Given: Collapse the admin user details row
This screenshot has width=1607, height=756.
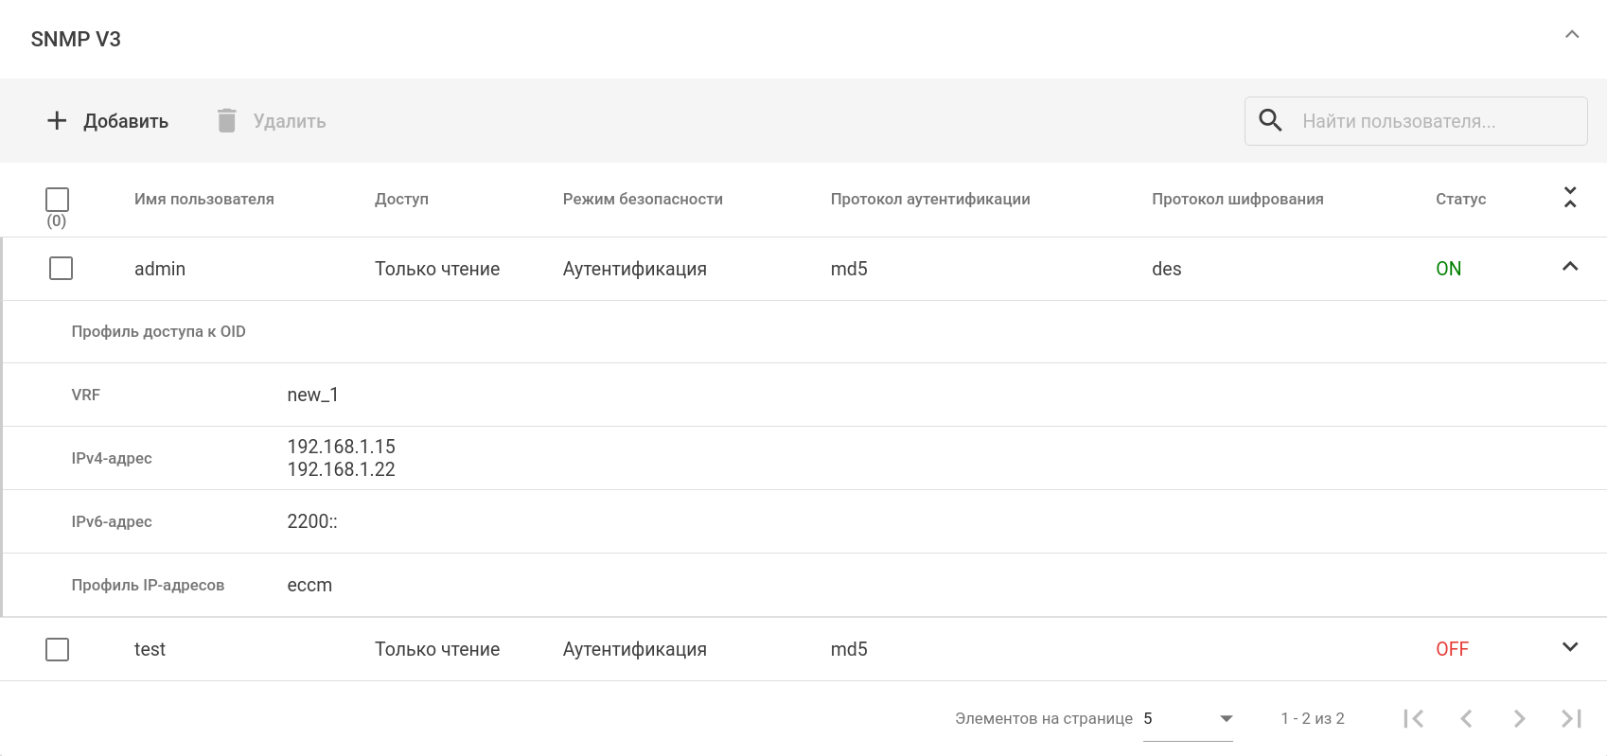Looking at the screenshot, I should point(1570,267).
